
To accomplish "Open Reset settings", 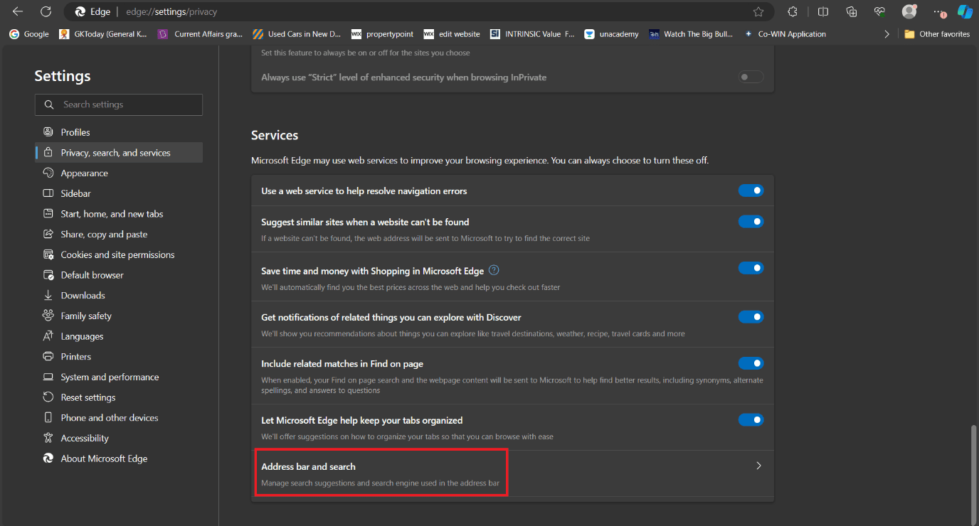I will coord(119,397).
